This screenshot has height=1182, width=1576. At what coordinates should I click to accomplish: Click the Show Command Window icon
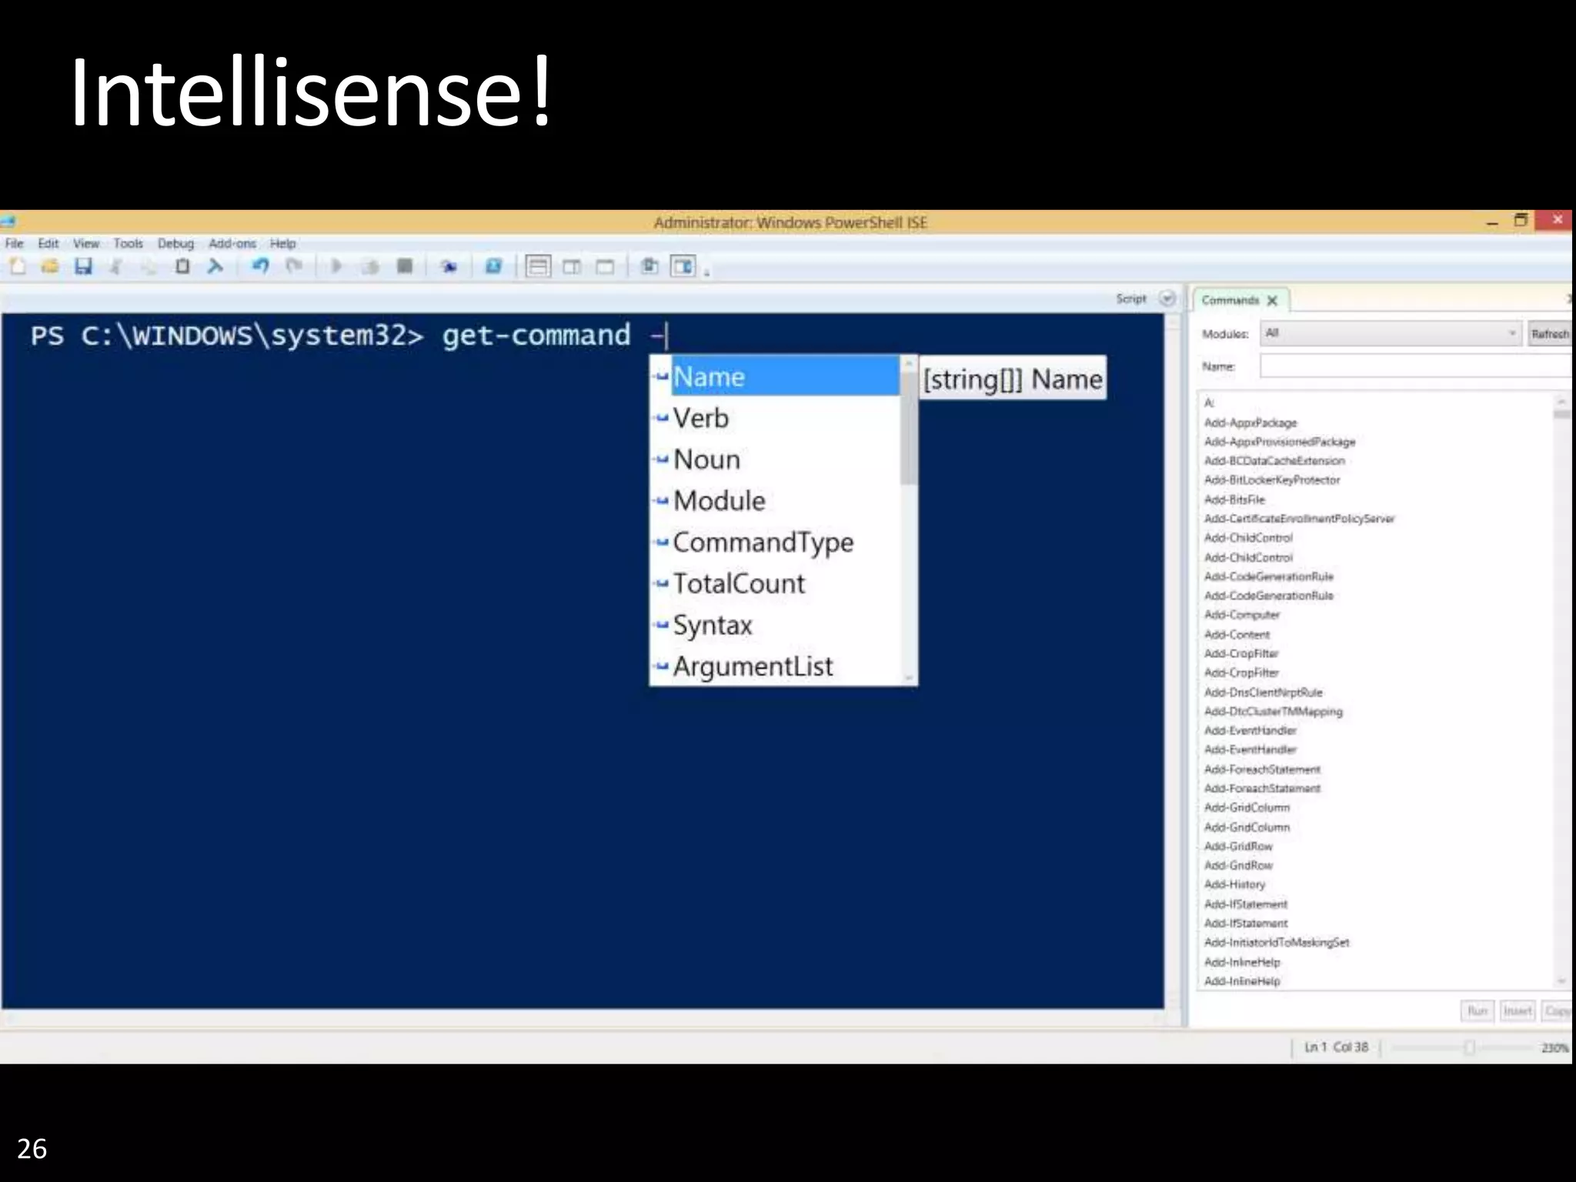[649, 267]
